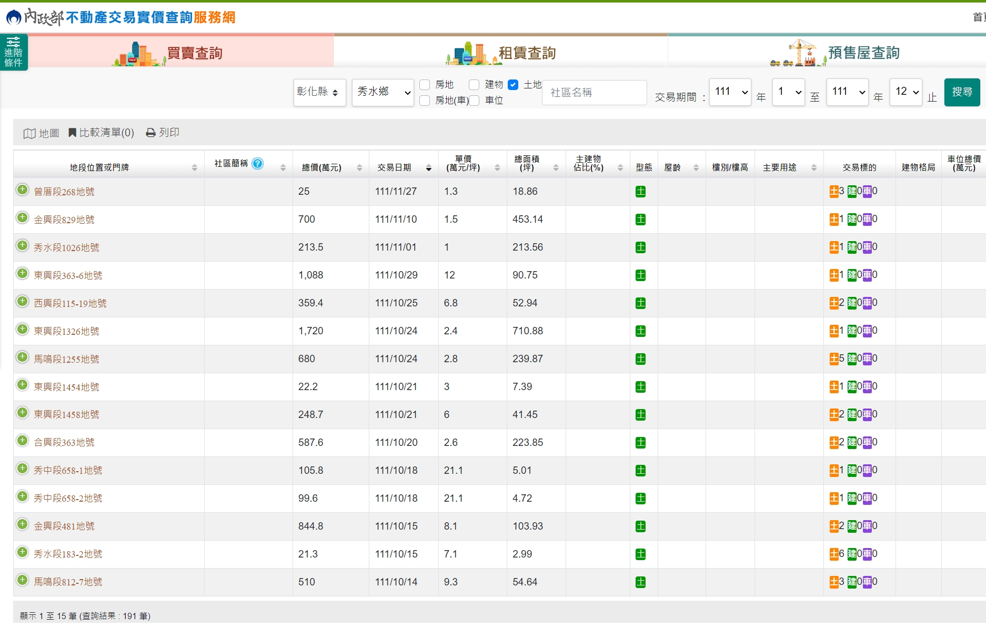This screenshot has width=986, height=627.
Task: Click the help icon beside 社區簡稱
Action: 257,164
